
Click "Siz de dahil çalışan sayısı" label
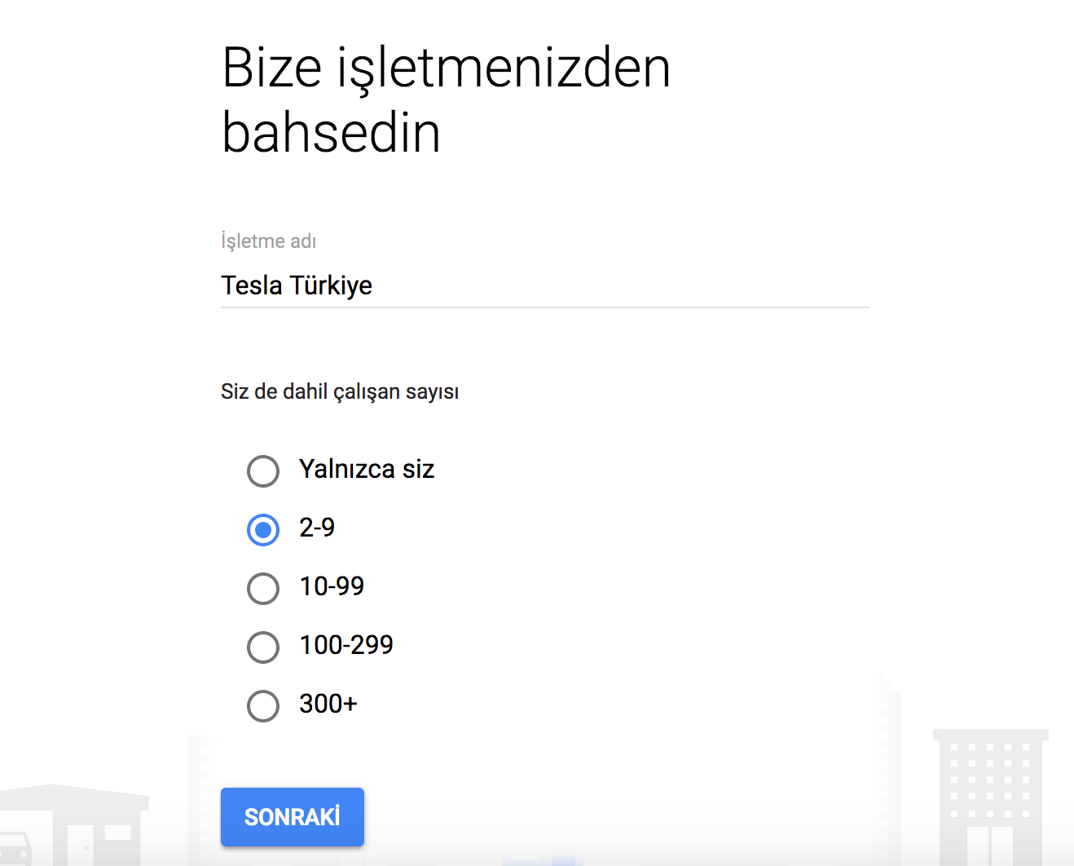pos(340,392)
